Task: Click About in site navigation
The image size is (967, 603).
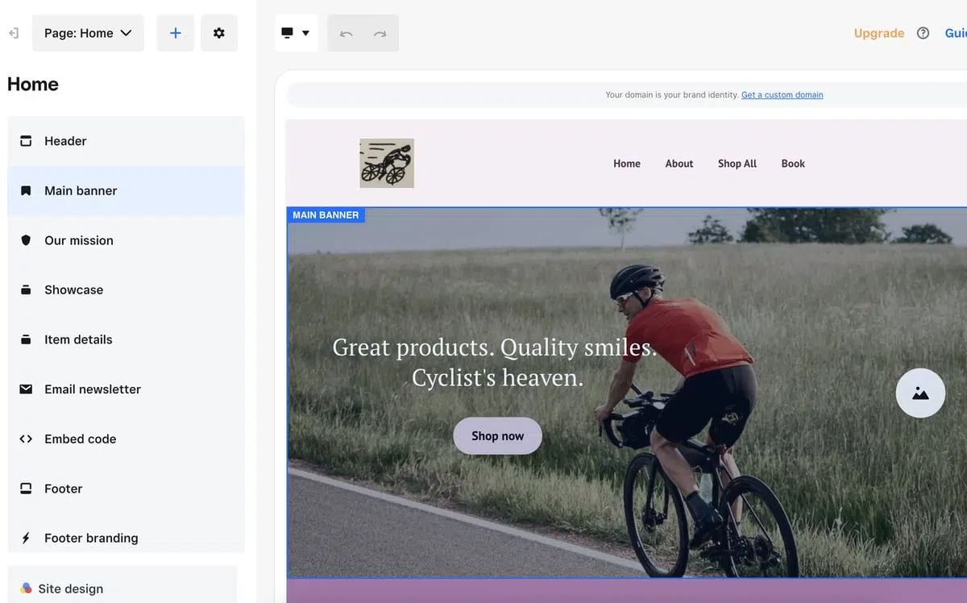Action: [679, 164]
